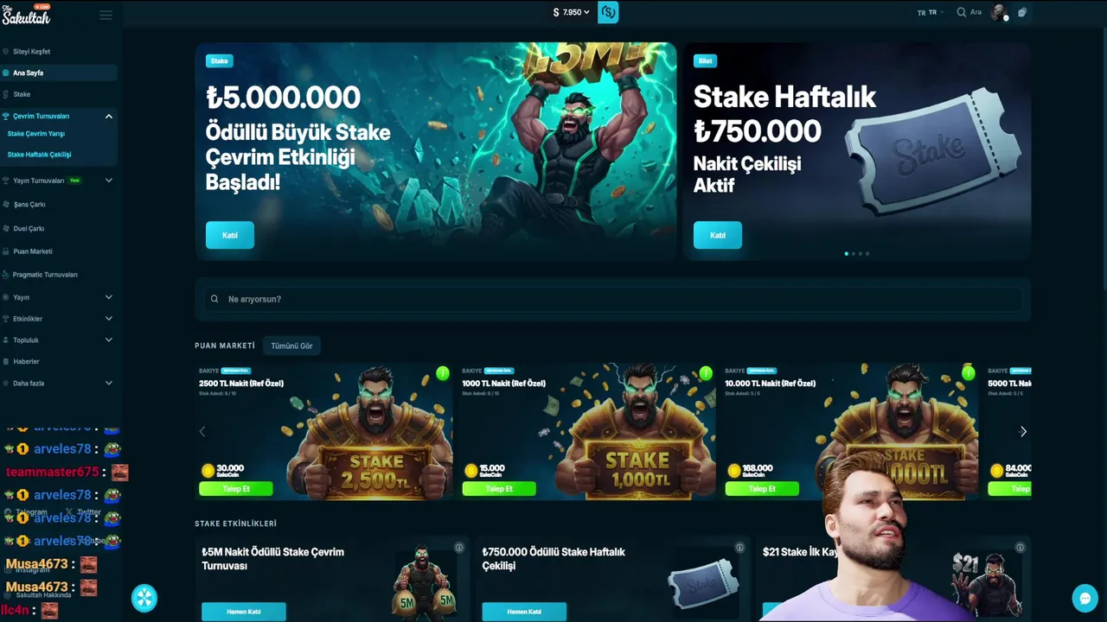Screen dimensions: 1107x622
Task: Collapse sidebar with hamburger menu icon
Action: point(106,15)
